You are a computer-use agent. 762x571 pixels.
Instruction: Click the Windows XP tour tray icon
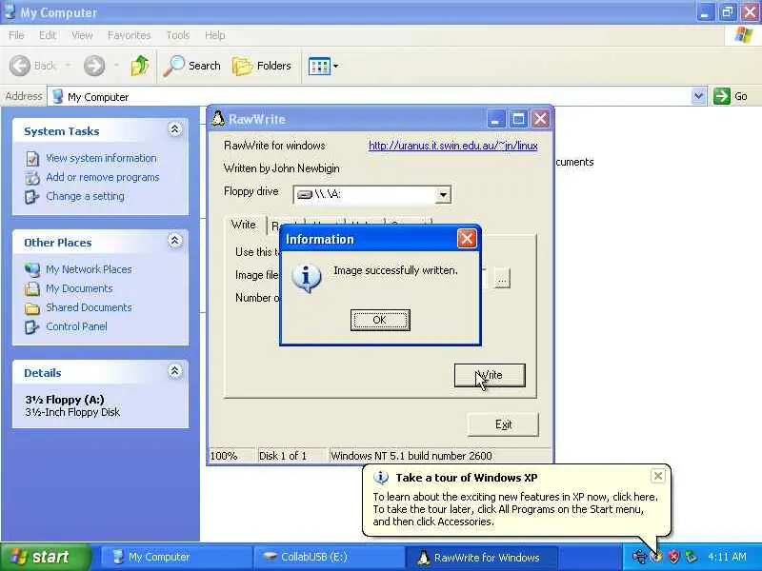pyautogui.click(x=657, y=557)
